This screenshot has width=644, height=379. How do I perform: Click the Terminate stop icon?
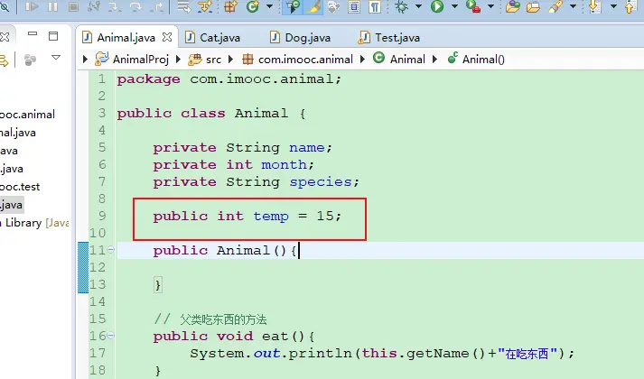[x=73, y=6]
